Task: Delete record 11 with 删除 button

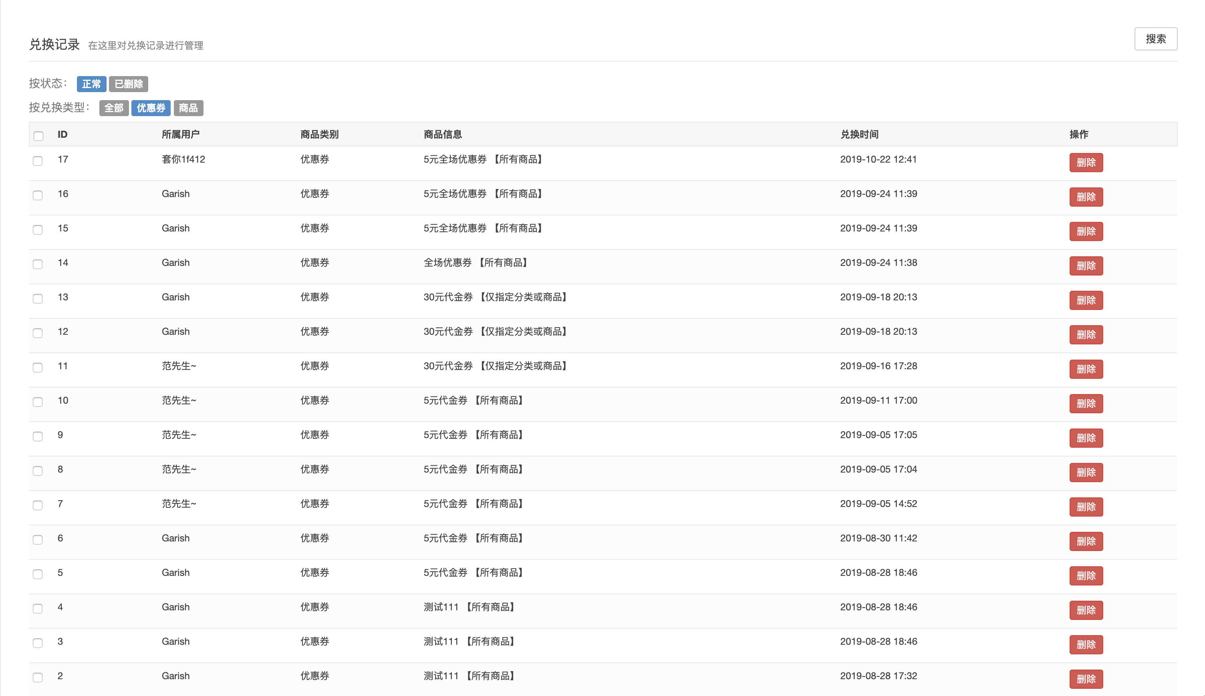Action: point(1086,369)
